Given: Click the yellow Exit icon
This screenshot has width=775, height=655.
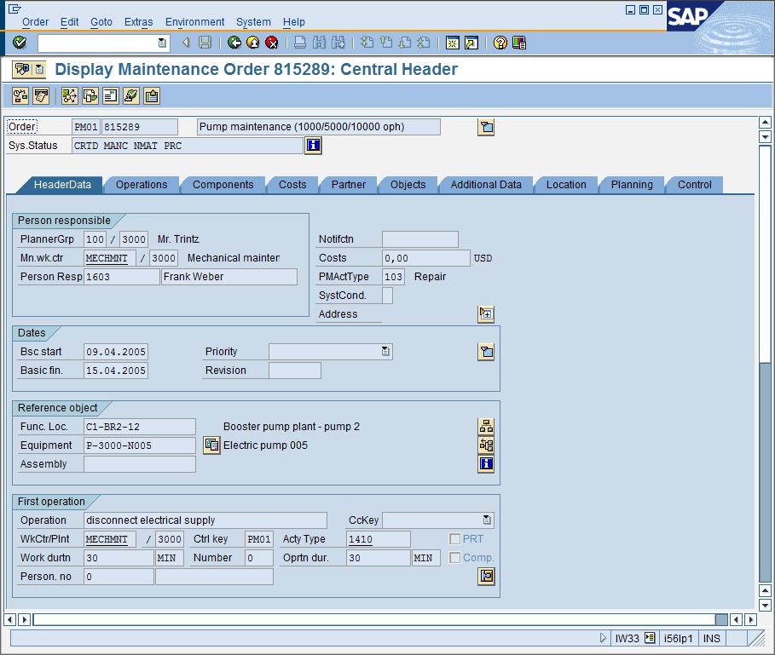Looking at the screenshot, I should [x=253, y=43].
